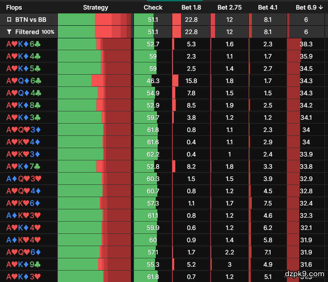Click the 7.5 Bet 4.1 cell for A♥K♥6♦

click(268, 203)
